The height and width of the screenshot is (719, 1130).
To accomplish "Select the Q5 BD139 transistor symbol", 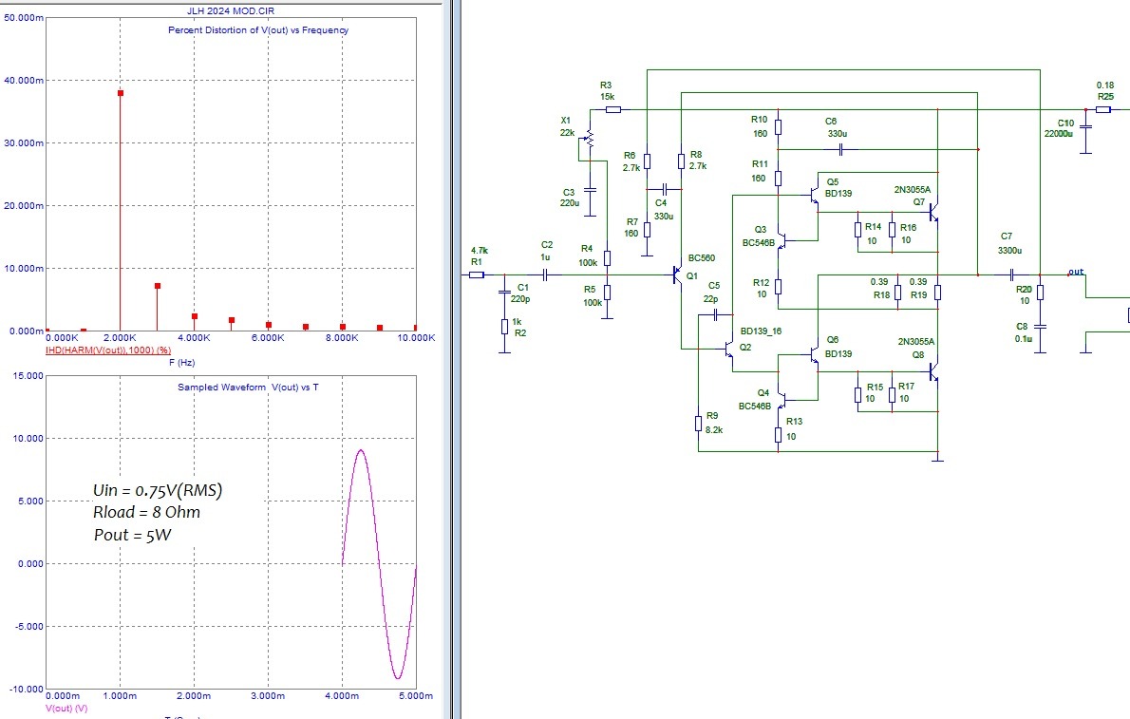I will [x=814, y=196].
